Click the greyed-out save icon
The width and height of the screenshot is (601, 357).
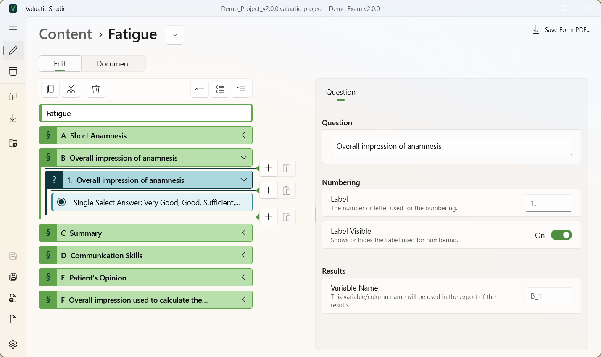tap(13, 256)
